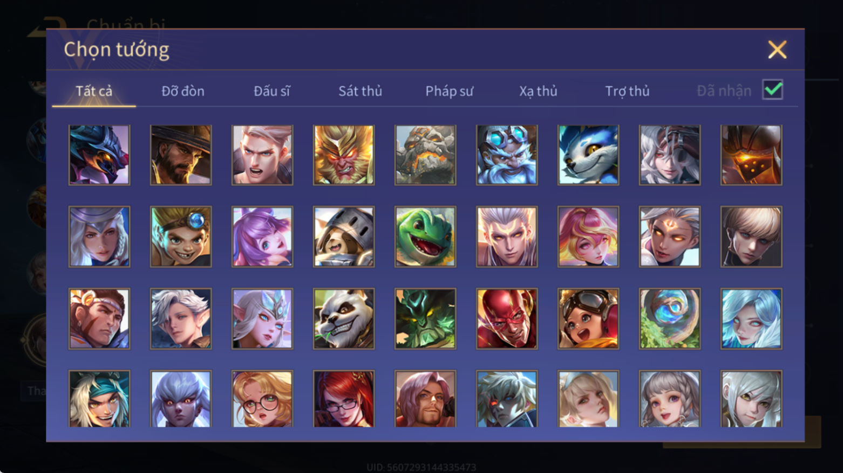Pick the cowboy hat bearded hero

(x=181, y=155)
